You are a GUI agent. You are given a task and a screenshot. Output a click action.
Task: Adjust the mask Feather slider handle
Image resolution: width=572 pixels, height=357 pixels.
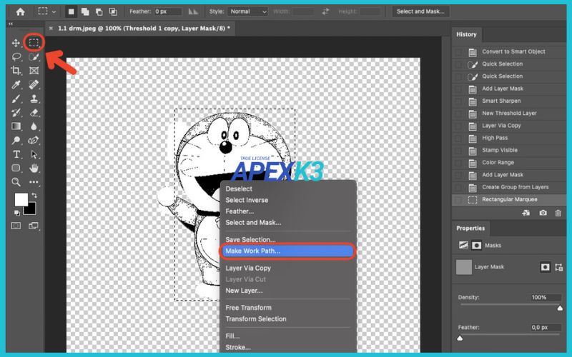[x=460, y=338]
